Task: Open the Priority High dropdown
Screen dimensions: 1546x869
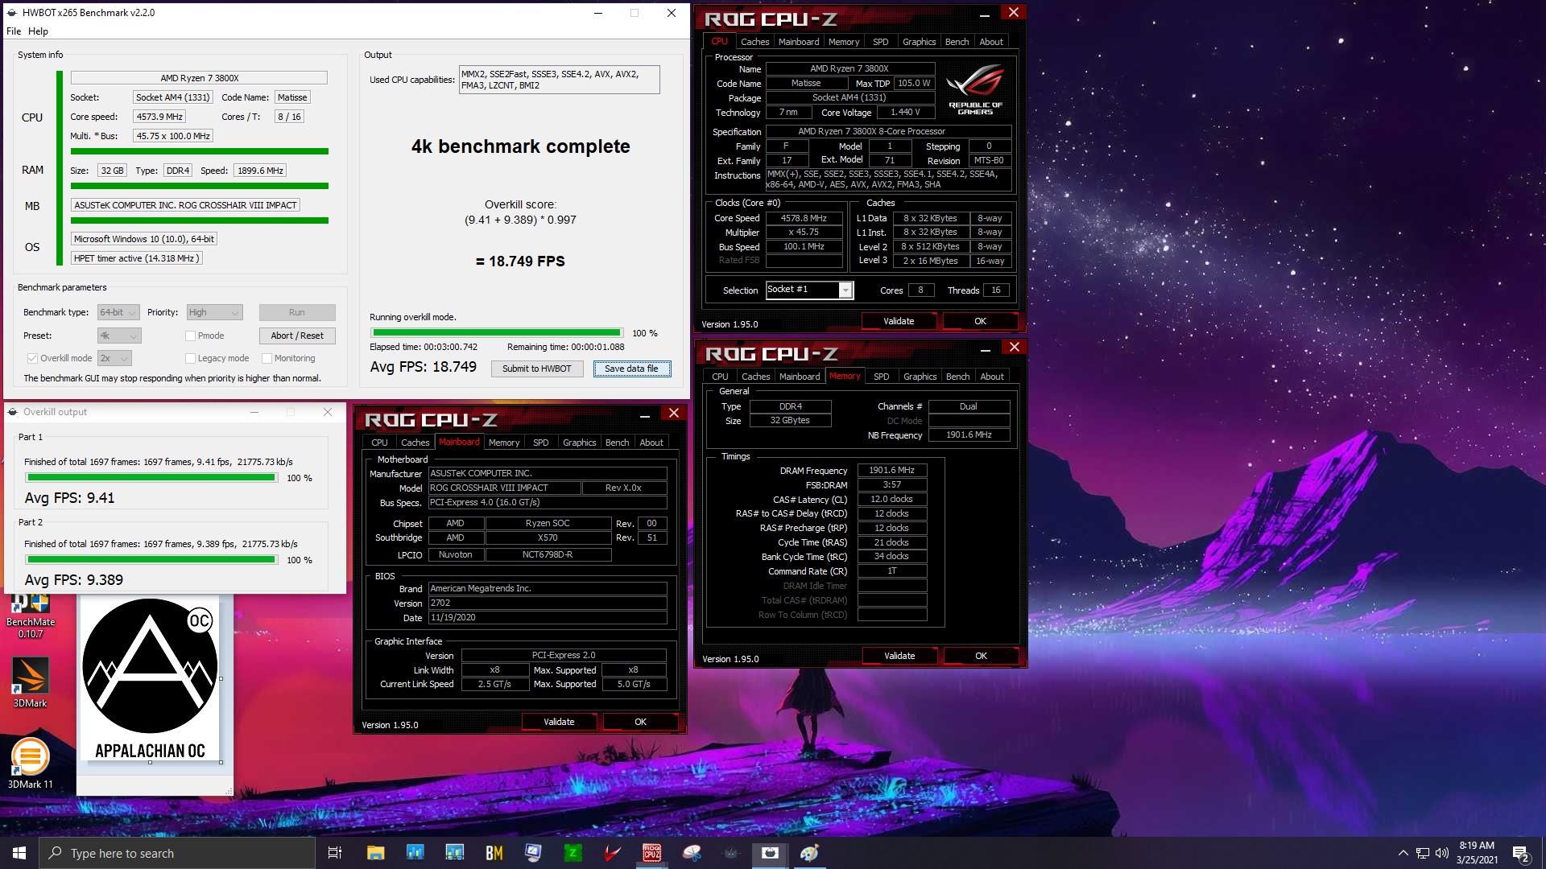Action: tap(214, 312)
